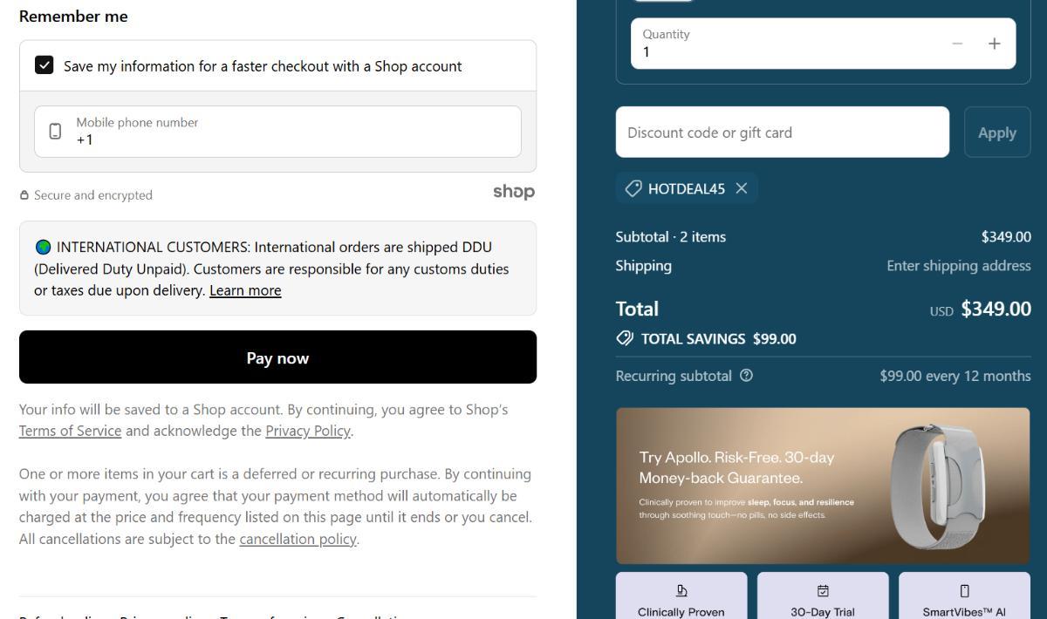Click the Clinically Proven icon

[681, 591]
